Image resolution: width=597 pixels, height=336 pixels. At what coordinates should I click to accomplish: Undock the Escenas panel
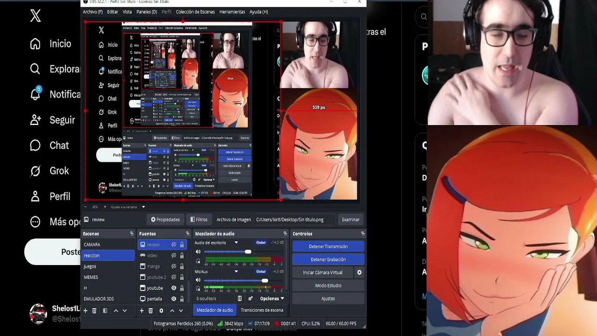click(x=132, y=234)
